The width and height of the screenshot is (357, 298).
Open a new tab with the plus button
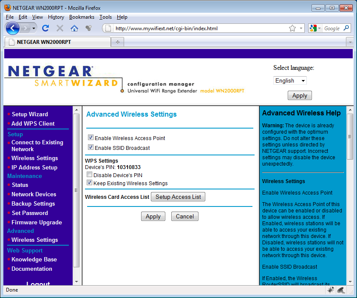tap(118, 42)
